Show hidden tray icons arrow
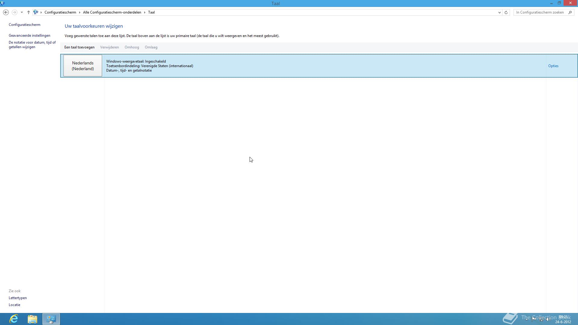 (x=527, y=319)
